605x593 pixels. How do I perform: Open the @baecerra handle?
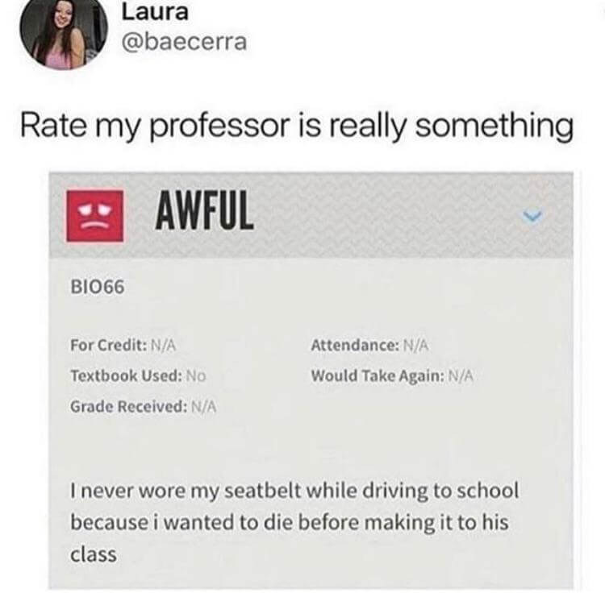(184, 42)
